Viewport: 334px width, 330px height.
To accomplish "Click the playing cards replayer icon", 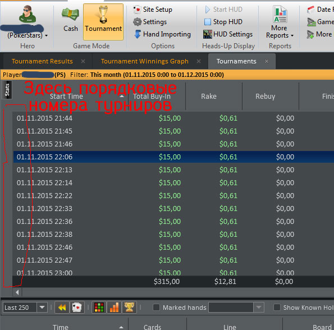I will tap(77, 307).
